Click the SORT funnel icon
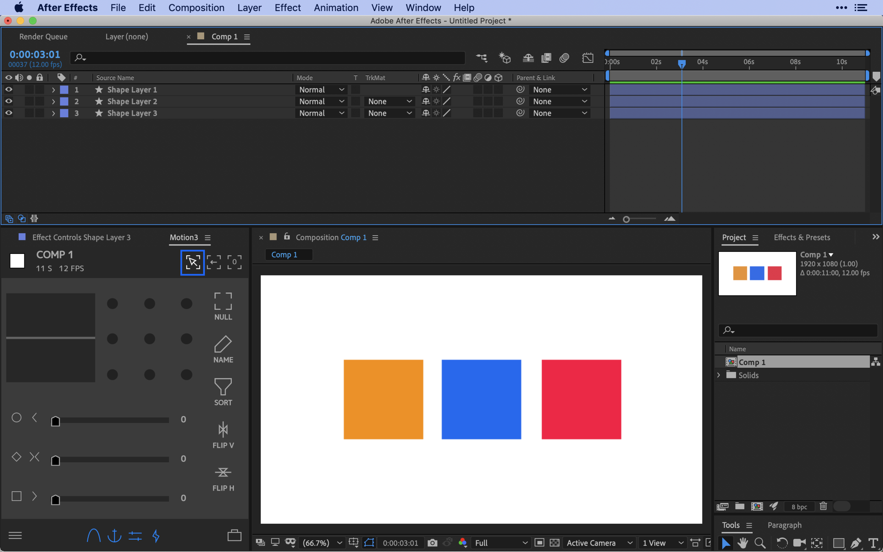 click(x=223, y=387)
